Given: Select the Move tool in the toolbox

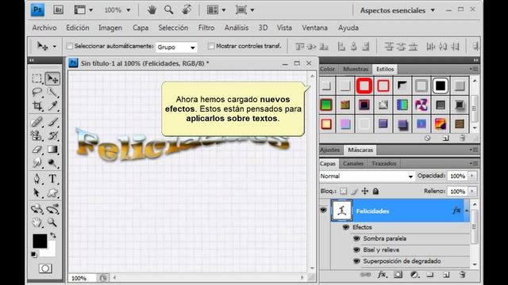Looking at the screenshot, I should point(52,78).
